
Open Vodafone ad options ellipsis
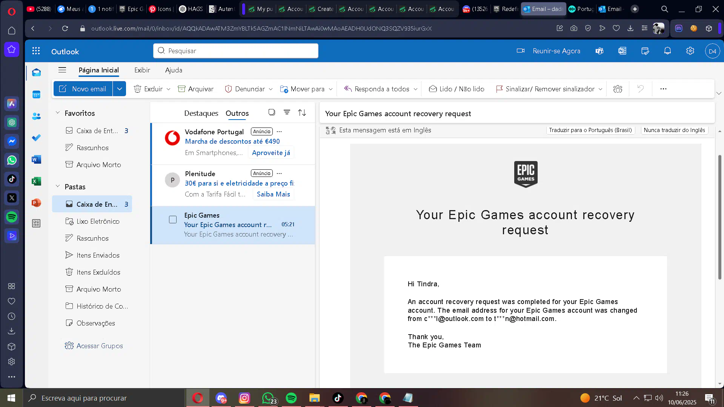[279, 131]
